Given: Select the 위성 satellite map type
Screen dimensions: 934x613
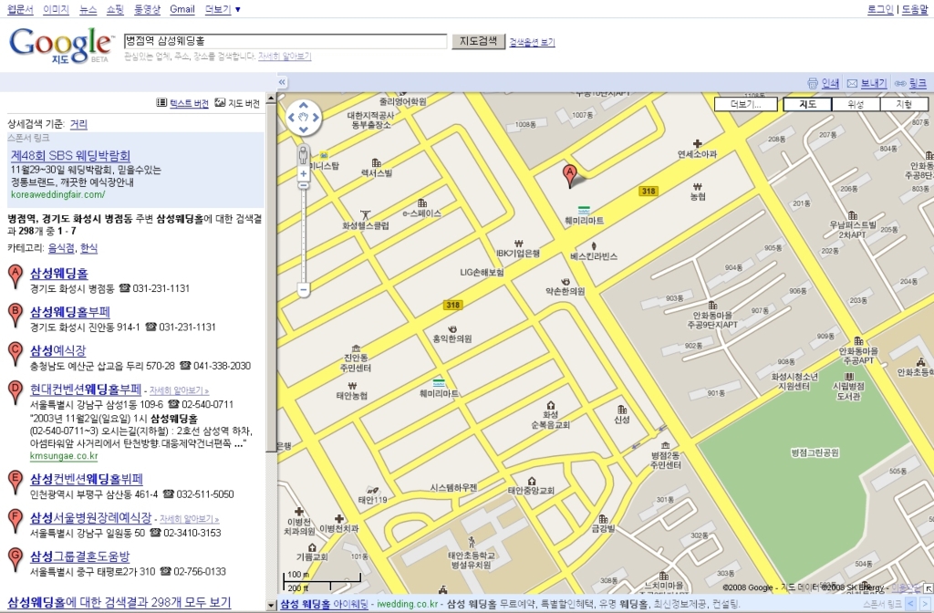Looking at the screenshot, I should pyautogui.click(x=856, y=104).
